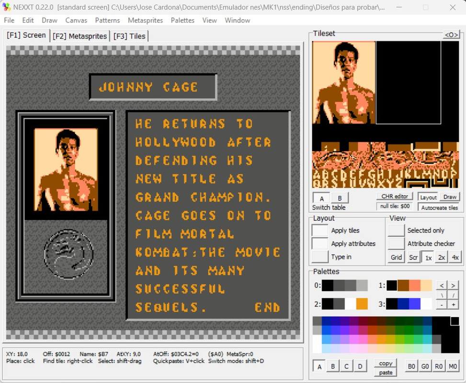This screenshot has height=383, width=466.
Task: Select palette set C
Action: (347, 366)
